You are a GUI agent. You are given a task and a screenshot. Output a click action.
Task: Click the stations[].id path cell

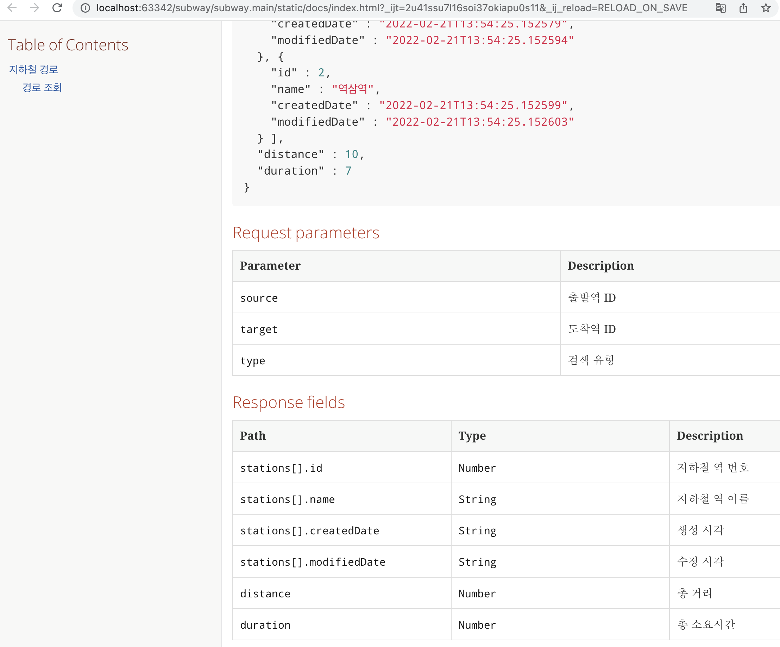[x=281, y=468]
